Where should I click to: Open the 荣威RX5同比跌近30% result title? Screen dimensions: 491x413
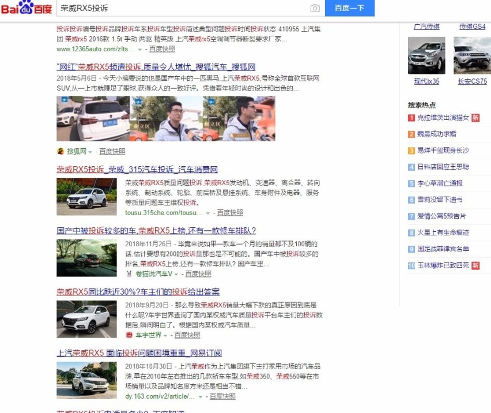(x=138, y=292)
